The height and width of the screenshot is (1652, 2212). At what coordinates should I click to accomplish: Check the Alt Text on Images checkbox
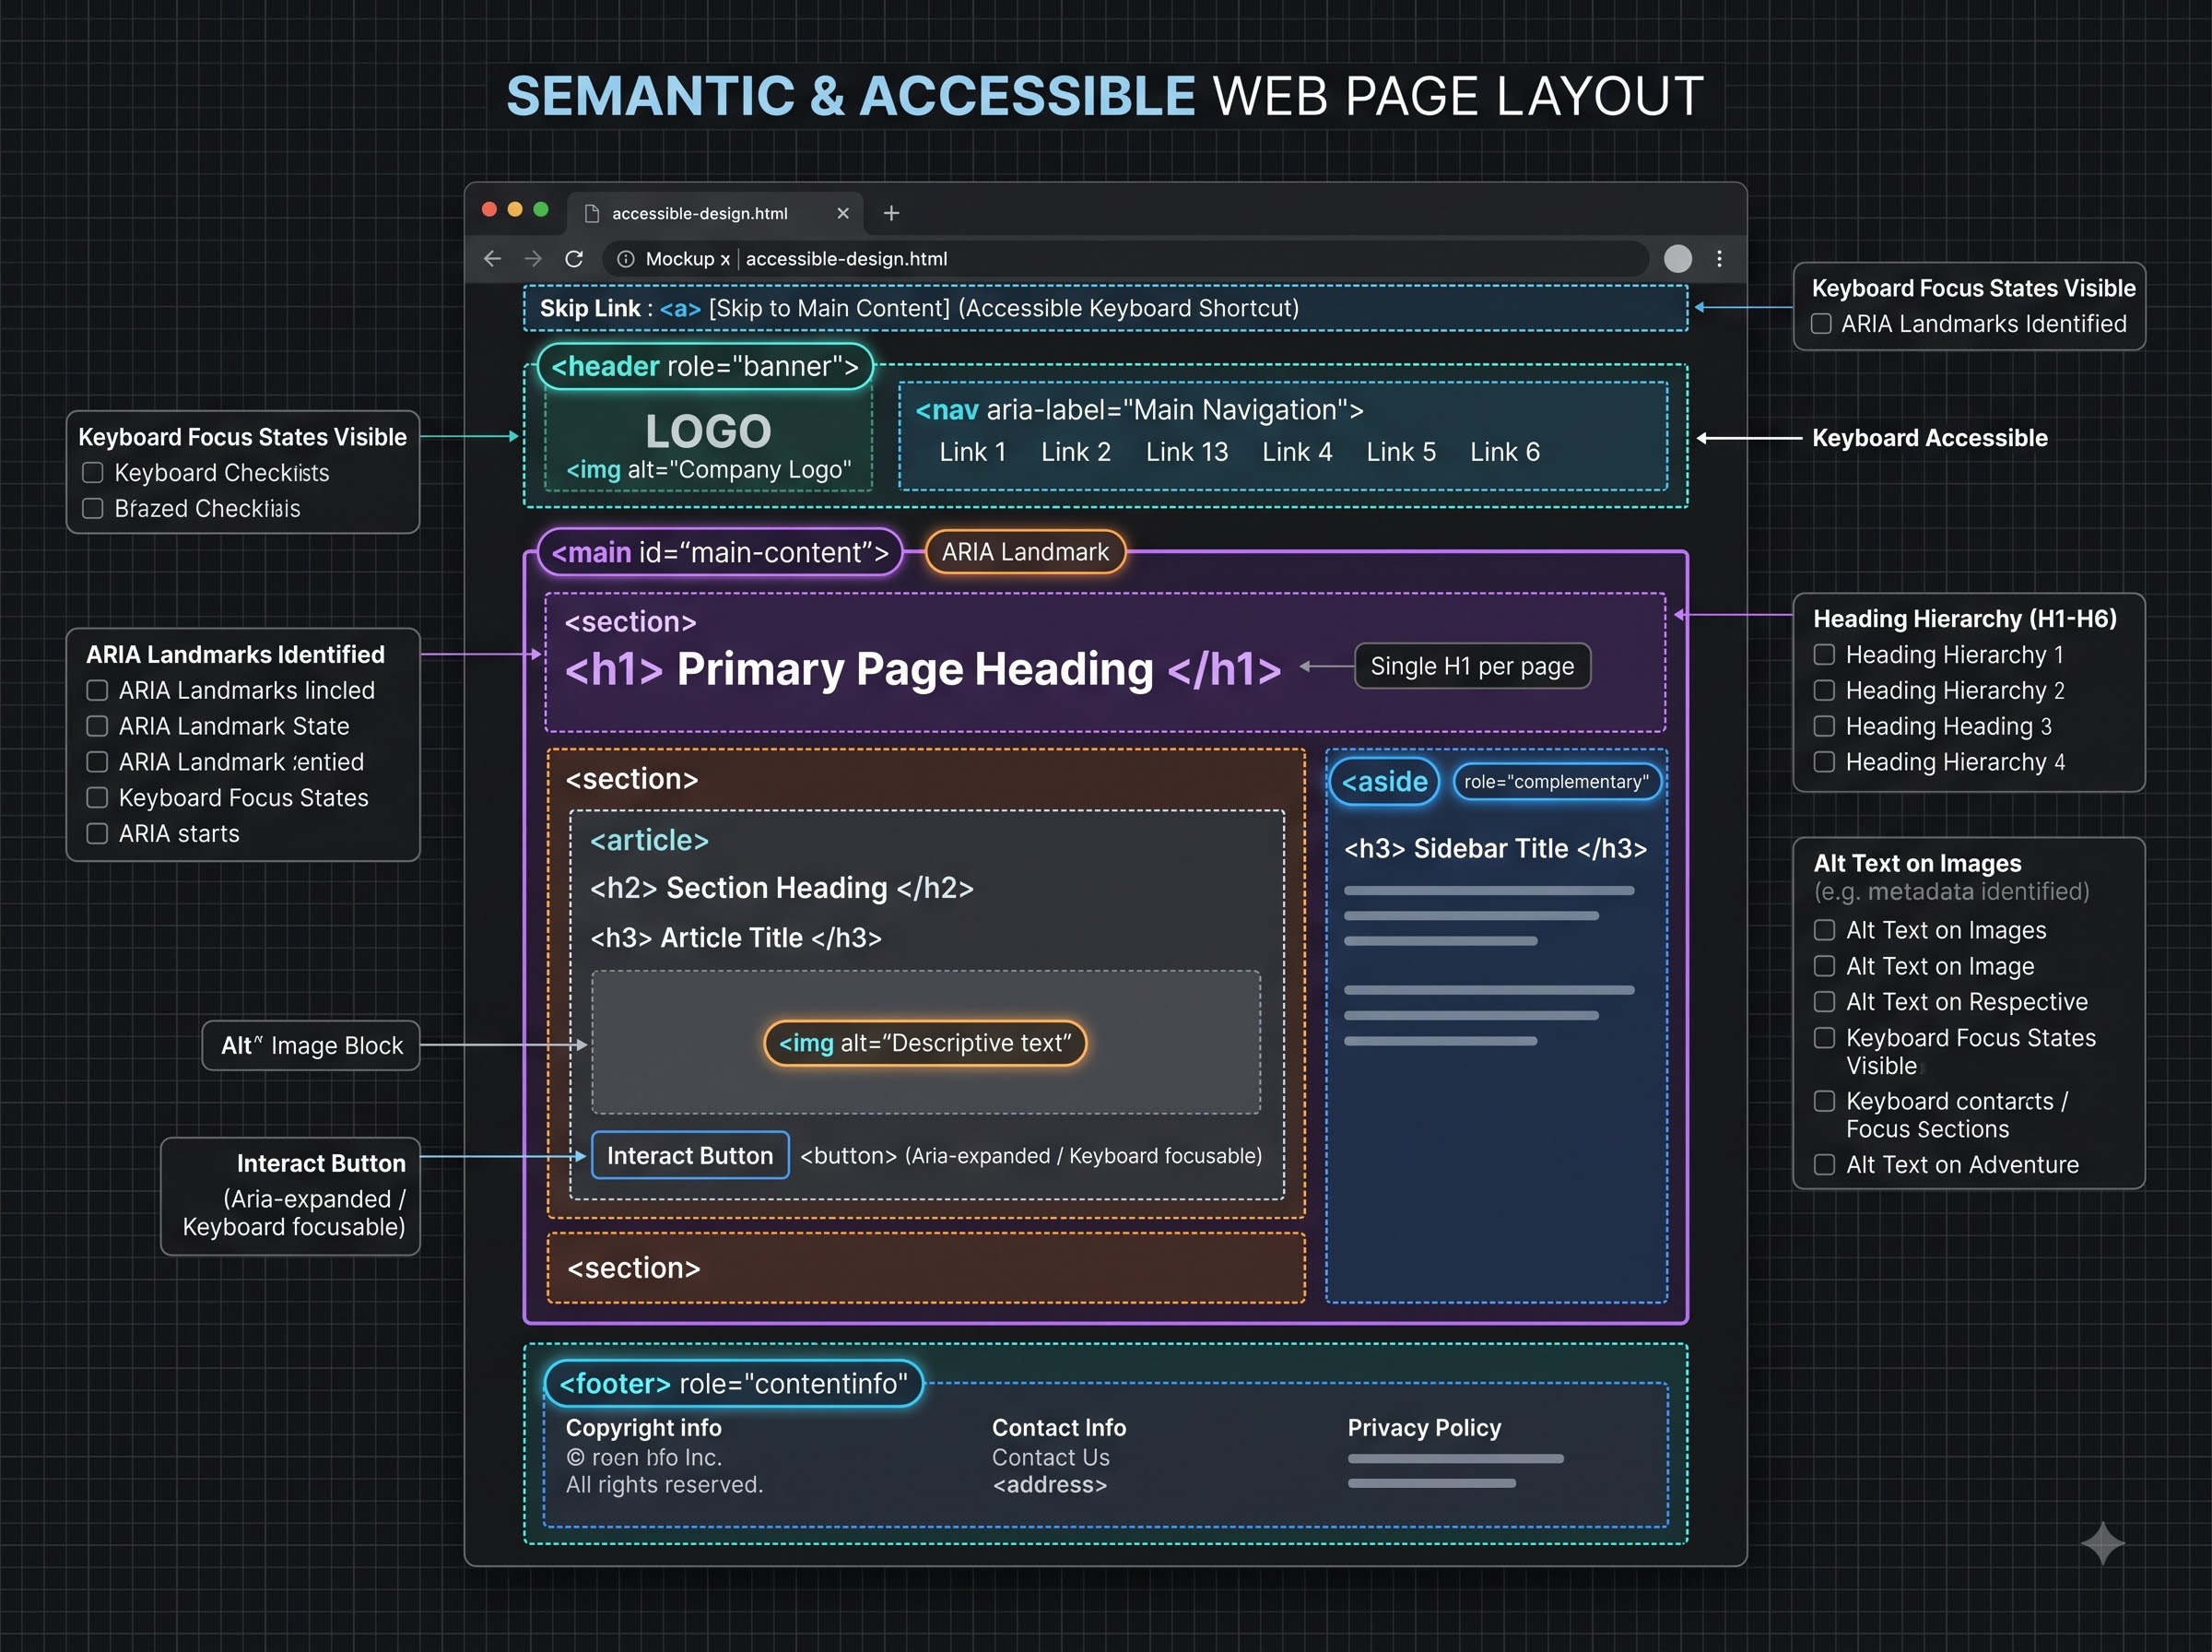(x=1824, y=930)
